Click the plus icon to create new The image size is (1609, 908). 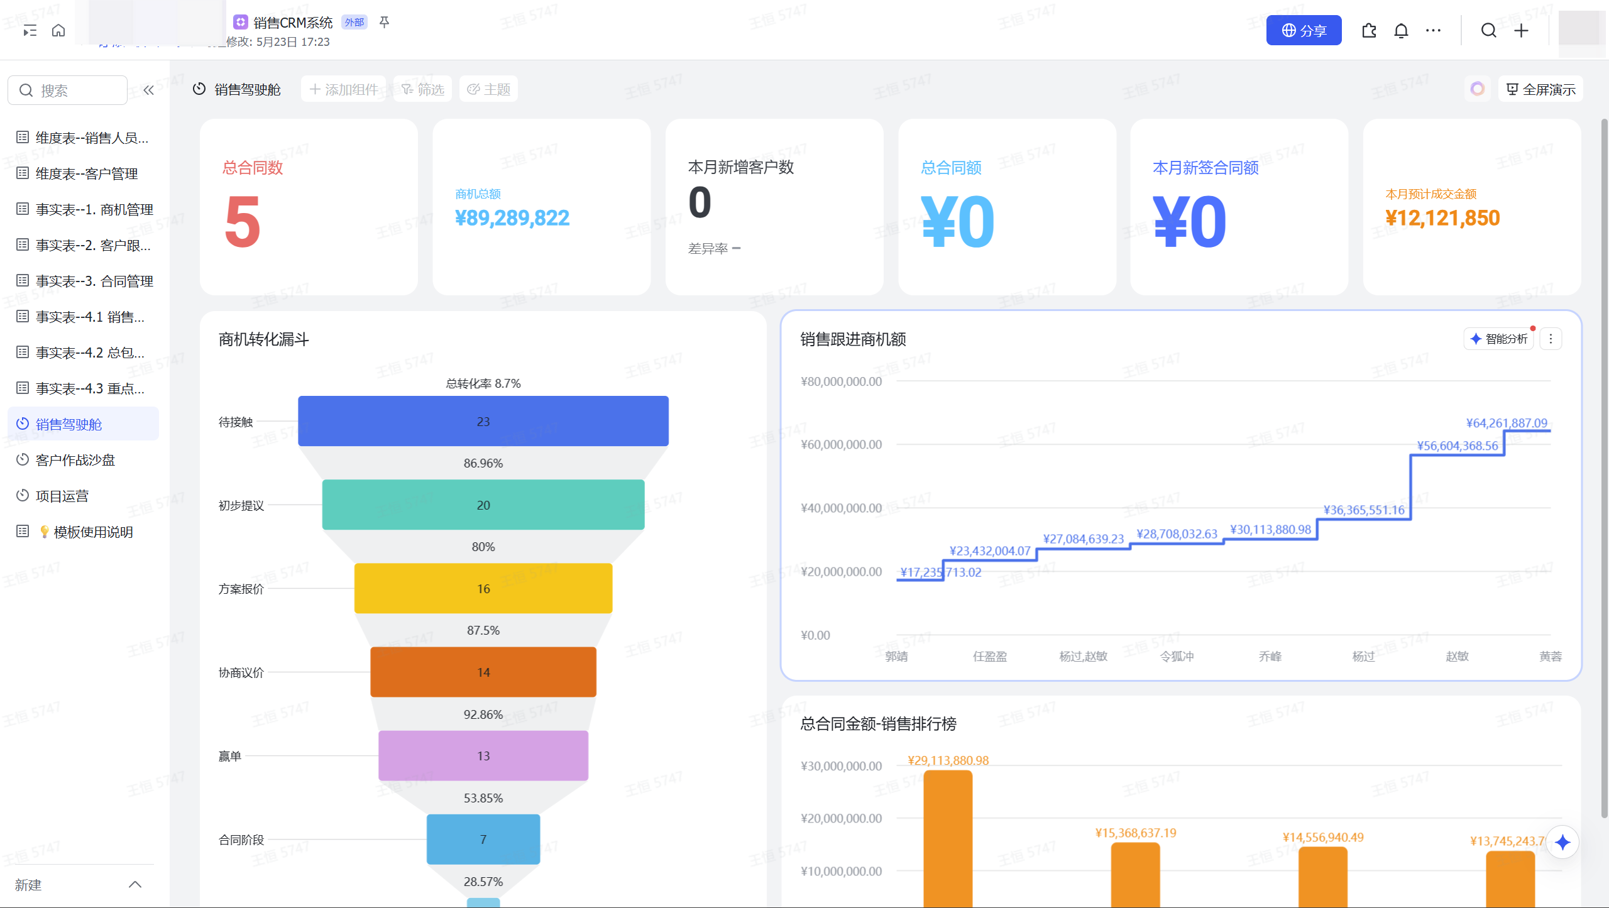pyautogui.click(x=1521, y=30)
